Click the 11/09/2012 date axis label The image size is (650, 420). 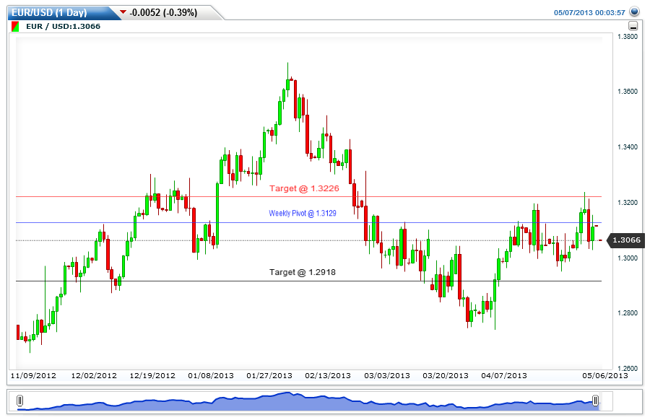click(x=33, y=376)
